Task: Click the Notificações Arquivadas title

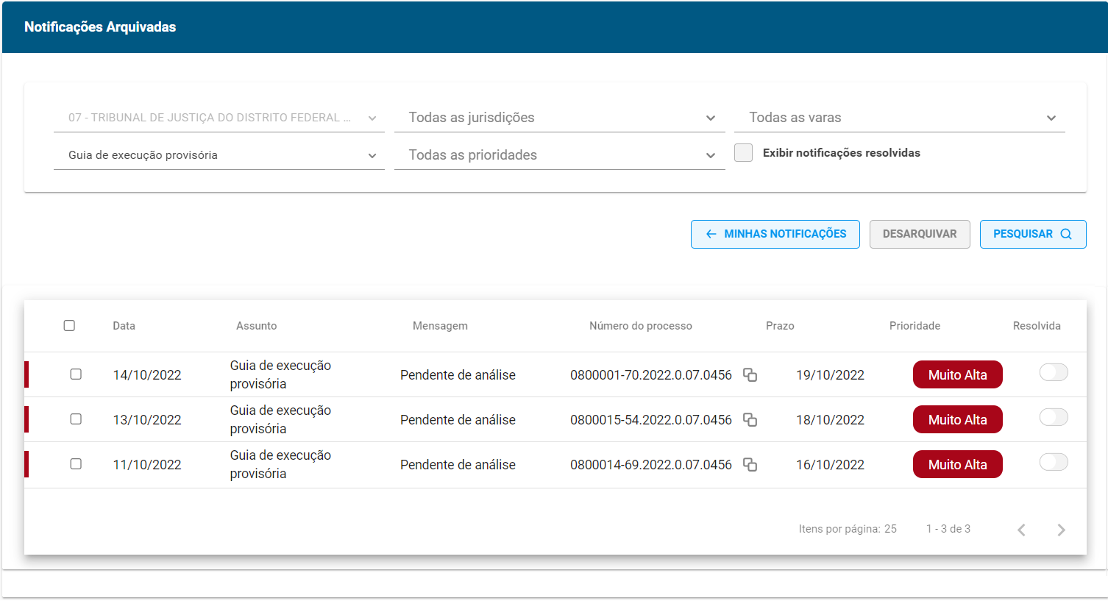Action: point(100,27)
